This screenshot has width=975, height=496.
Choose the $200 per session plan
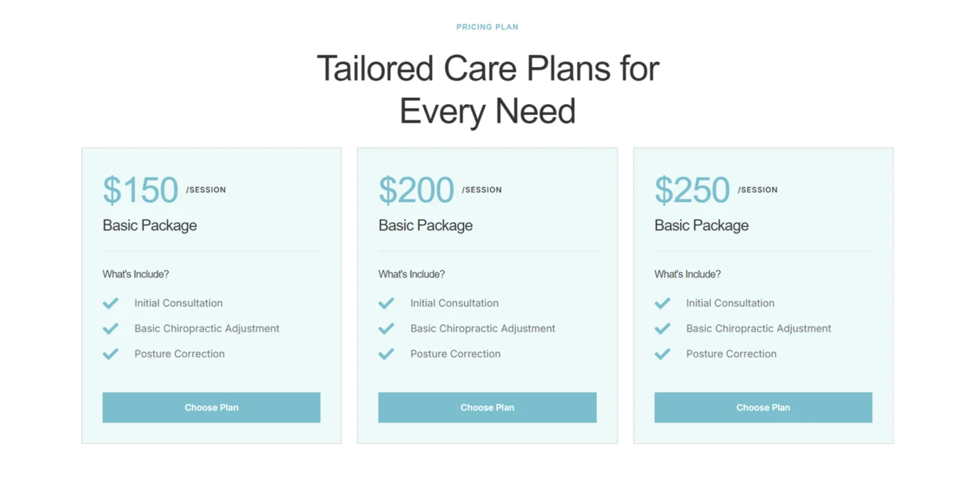[487, 408]
